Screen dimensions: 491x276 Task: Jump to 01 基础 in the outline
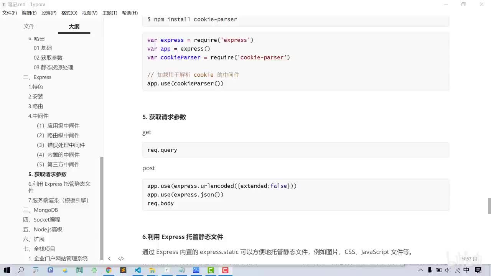point(43,48)
